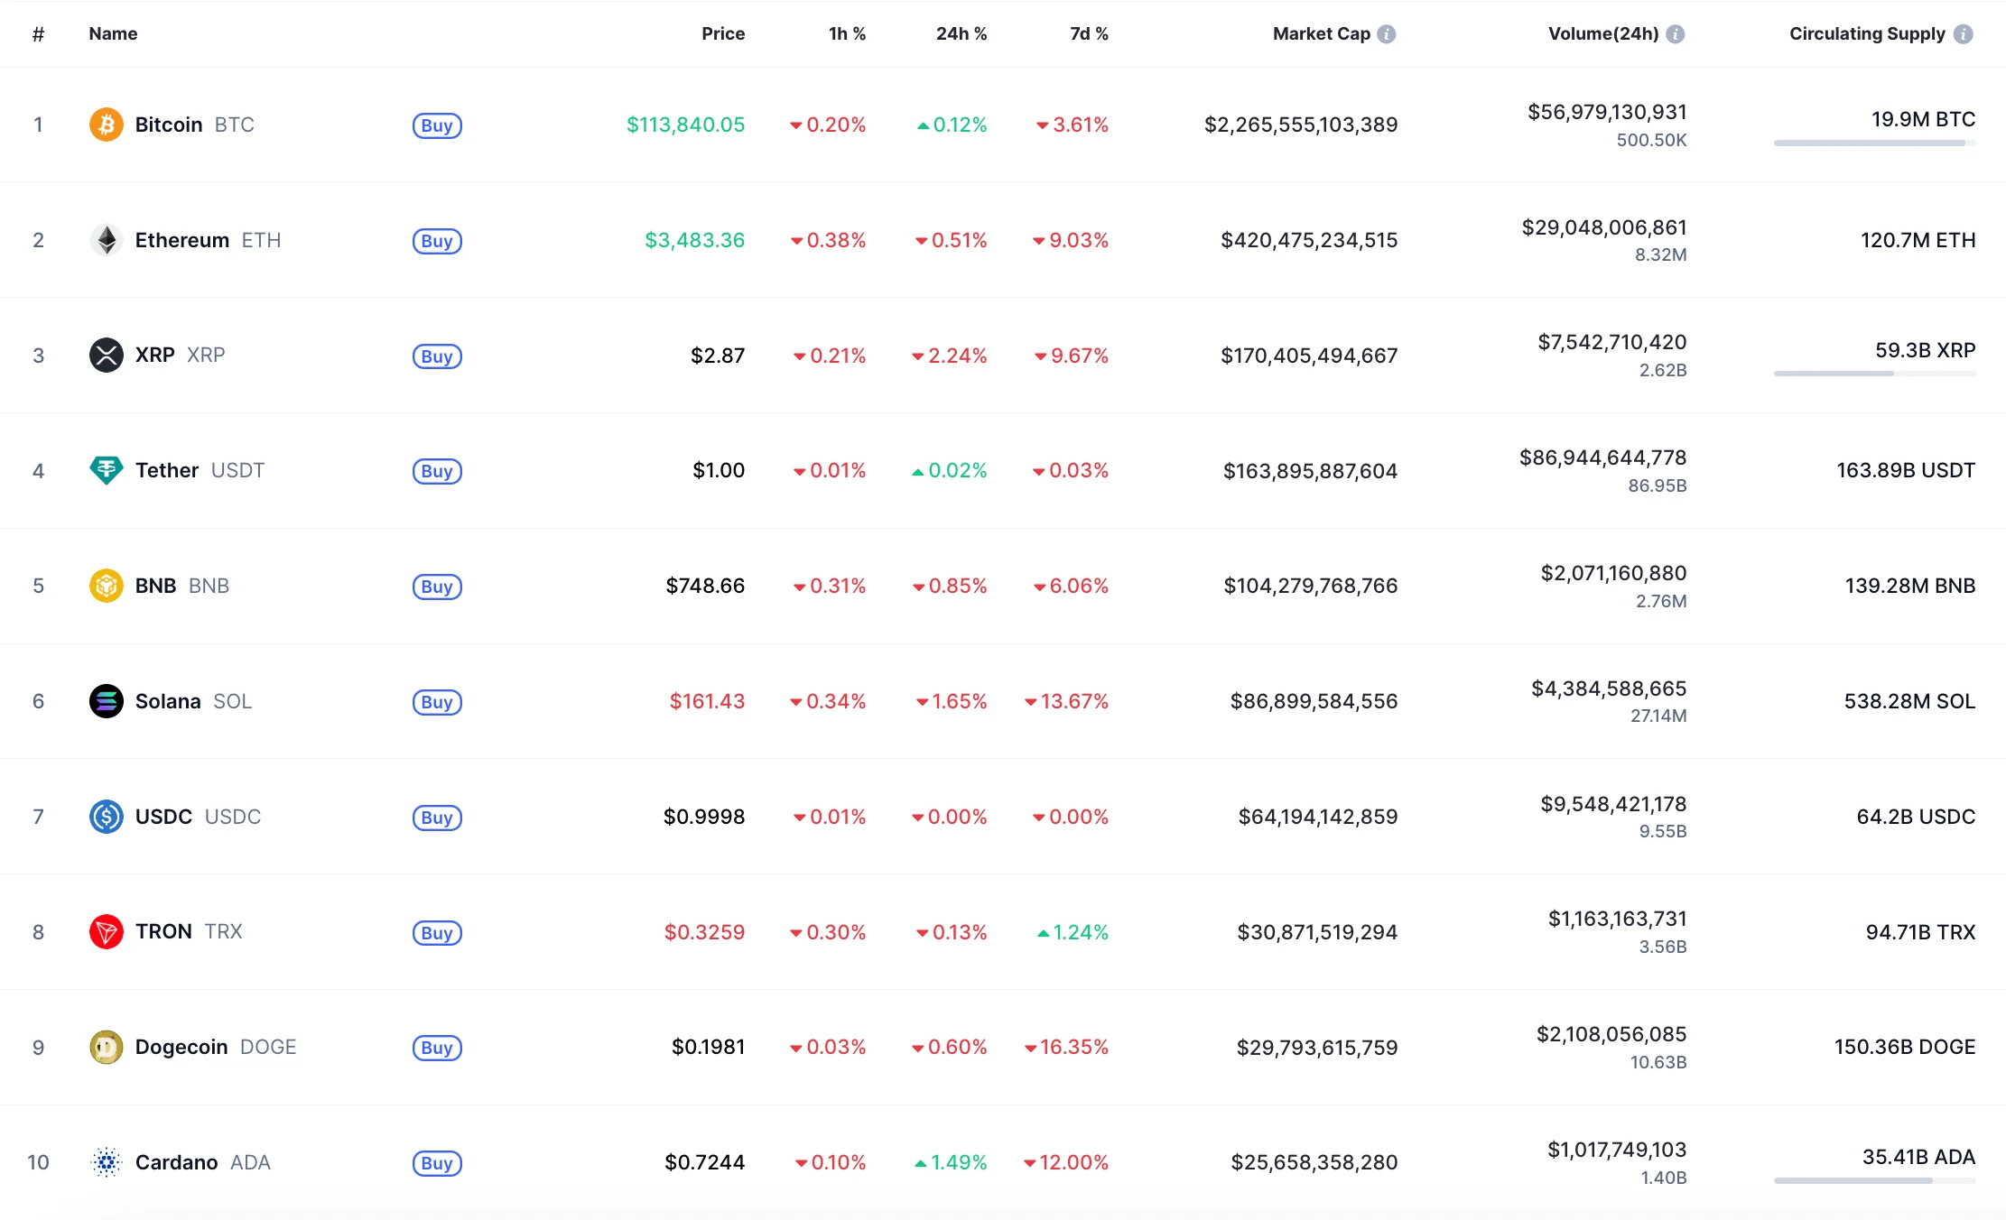
Task: Sort by the 7d % column header
Action: pos(1089,34)
